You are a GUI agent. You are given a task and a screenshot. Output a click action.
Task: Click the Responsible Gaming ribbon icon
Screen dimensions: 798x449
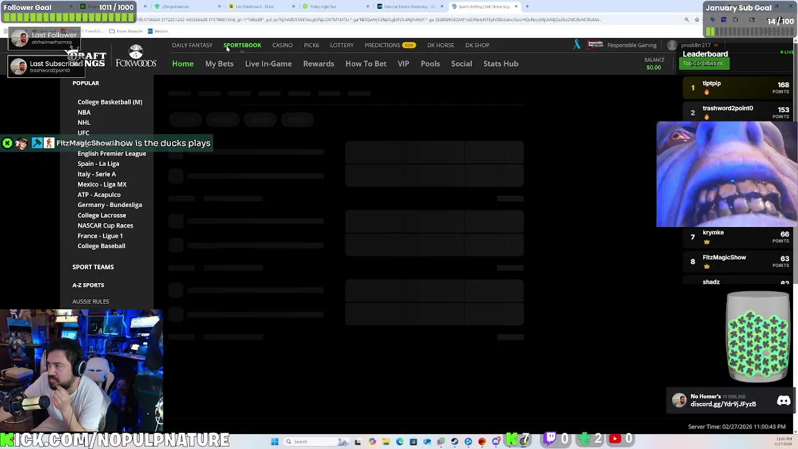[x=577, y=45]
